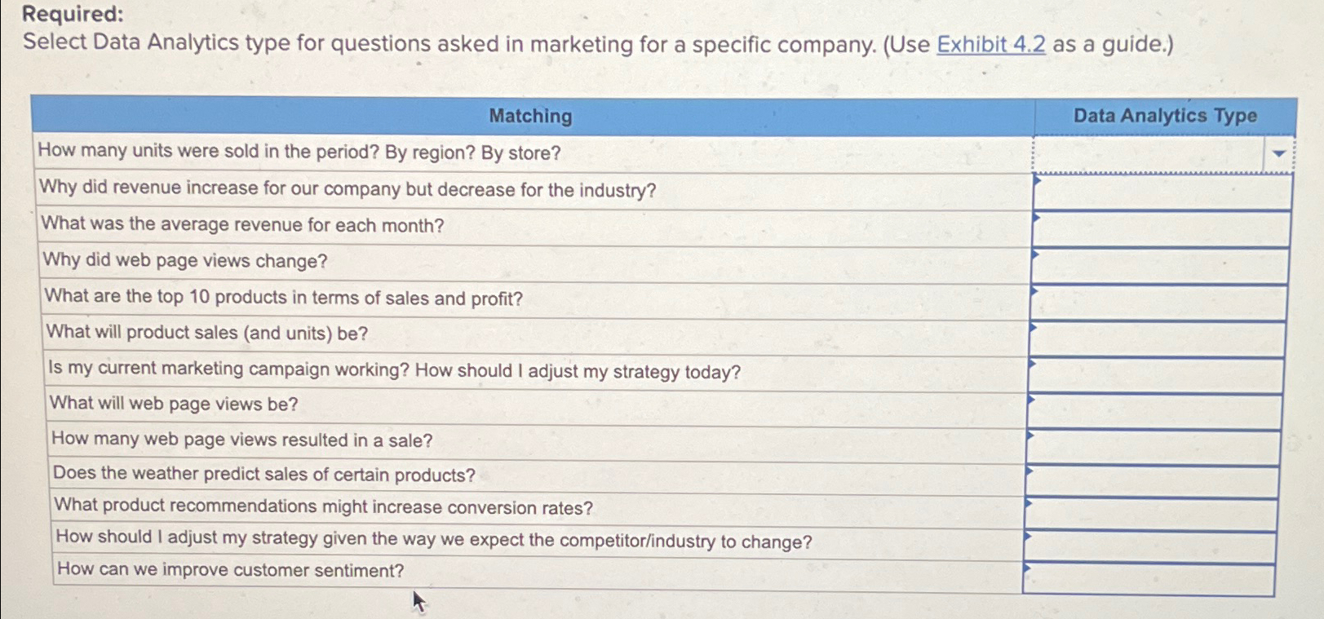Open the dropdown for web page views change question
The image size is (1324, 619).
(x=1158, y=265)
